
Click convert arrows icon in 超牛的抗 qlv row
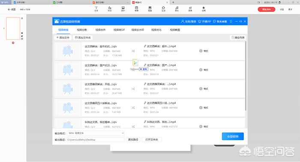point(133,51)
